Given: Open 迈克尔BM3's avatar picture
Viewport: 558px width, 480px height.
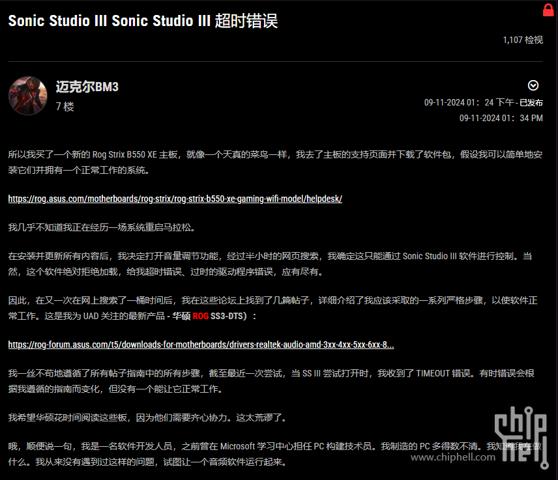Looking at the screenshot, I should (28, 96).
